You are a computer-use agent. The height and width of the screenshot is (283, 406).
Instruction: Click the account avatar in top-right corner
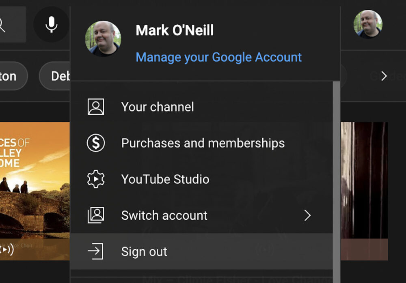(x=367, y=24)
